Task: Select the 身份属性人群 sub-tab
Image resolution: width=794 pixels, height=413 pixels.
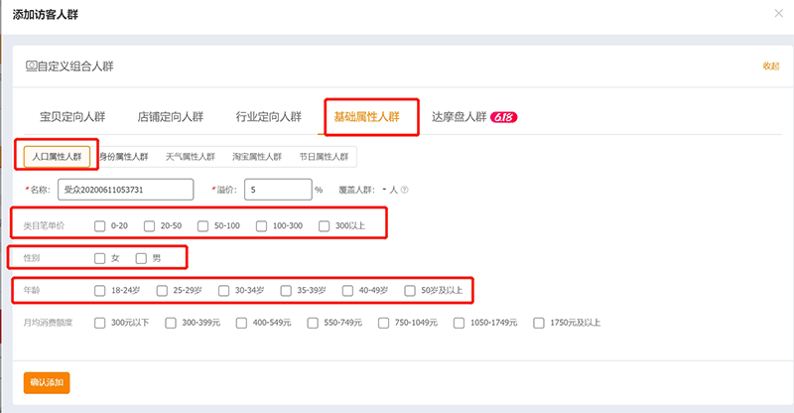Action: click(x=123, y=156)
